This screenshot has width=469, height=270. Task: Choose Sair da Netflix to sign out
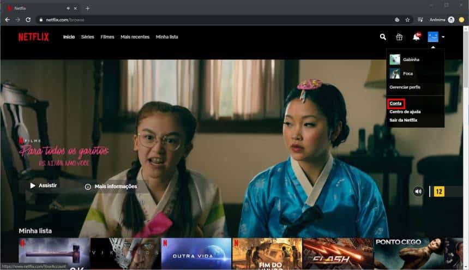[x=403, y=120]
